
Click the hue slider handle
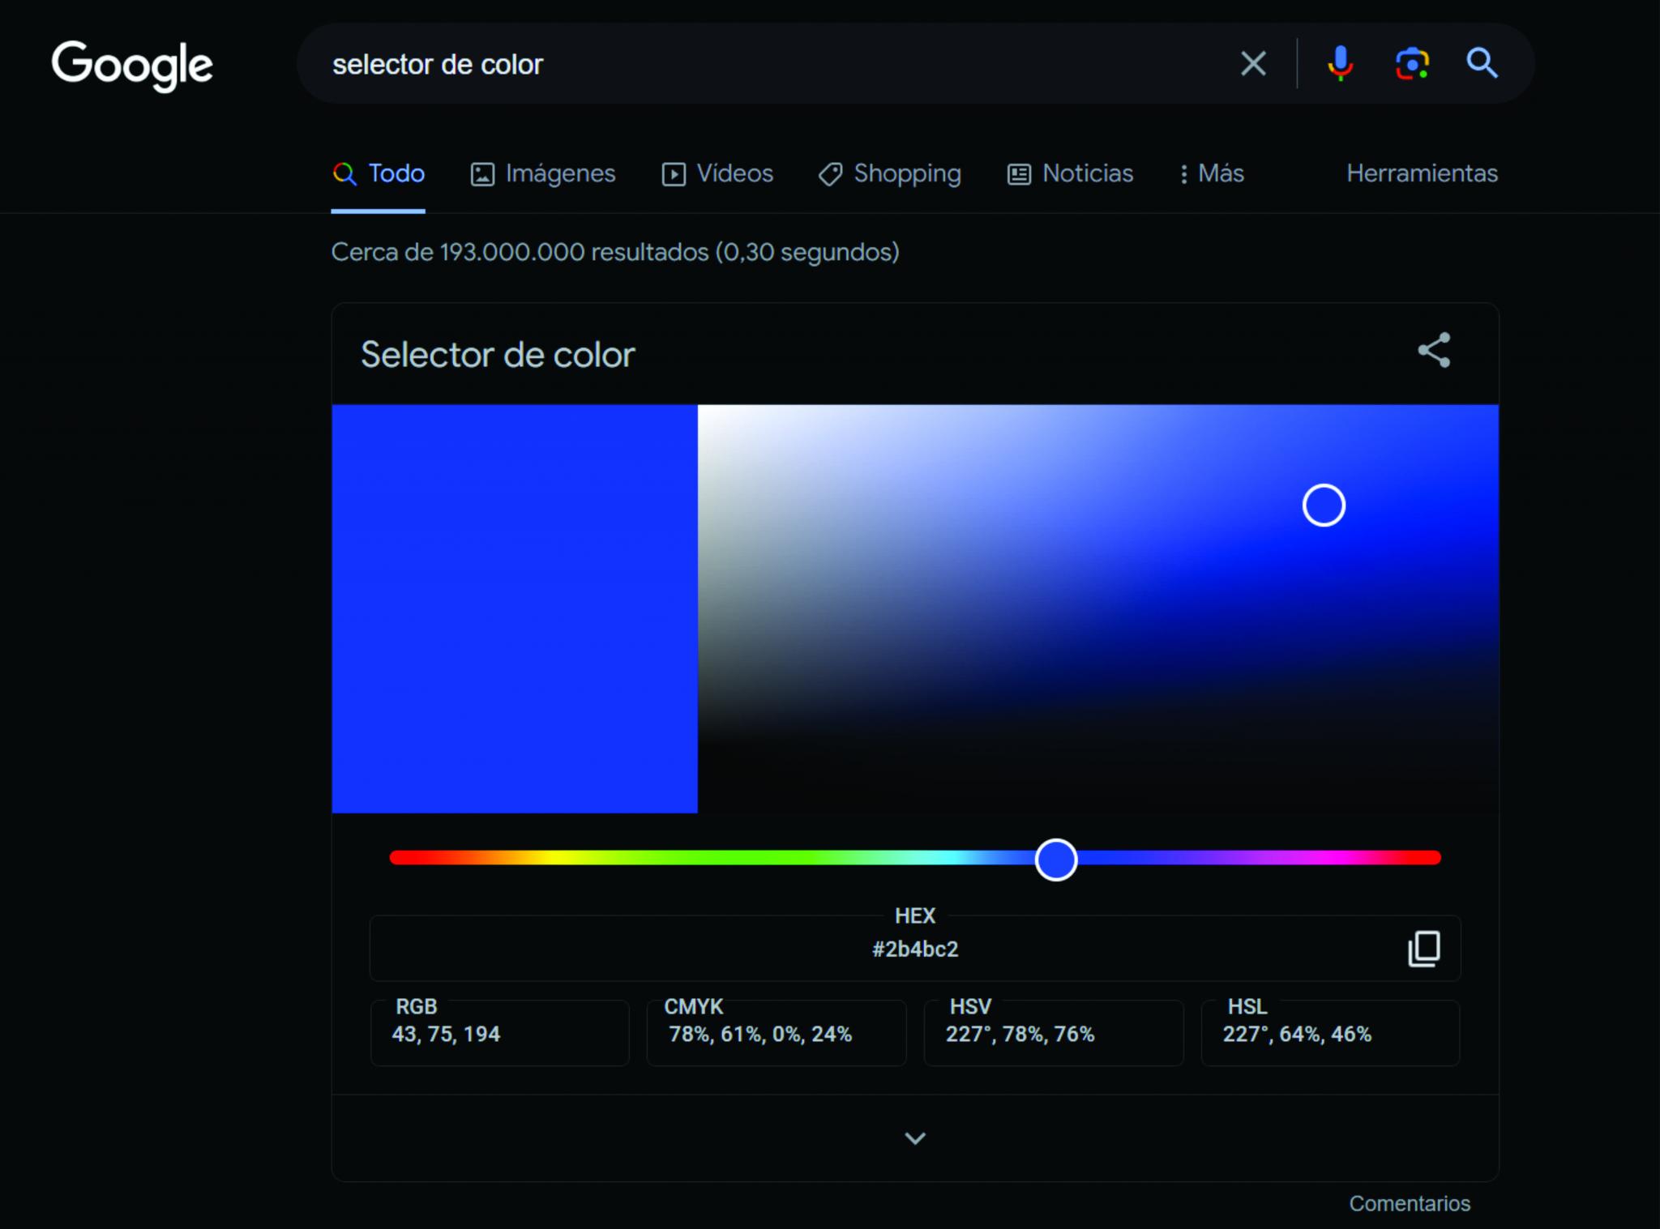tap(1056, 860)
